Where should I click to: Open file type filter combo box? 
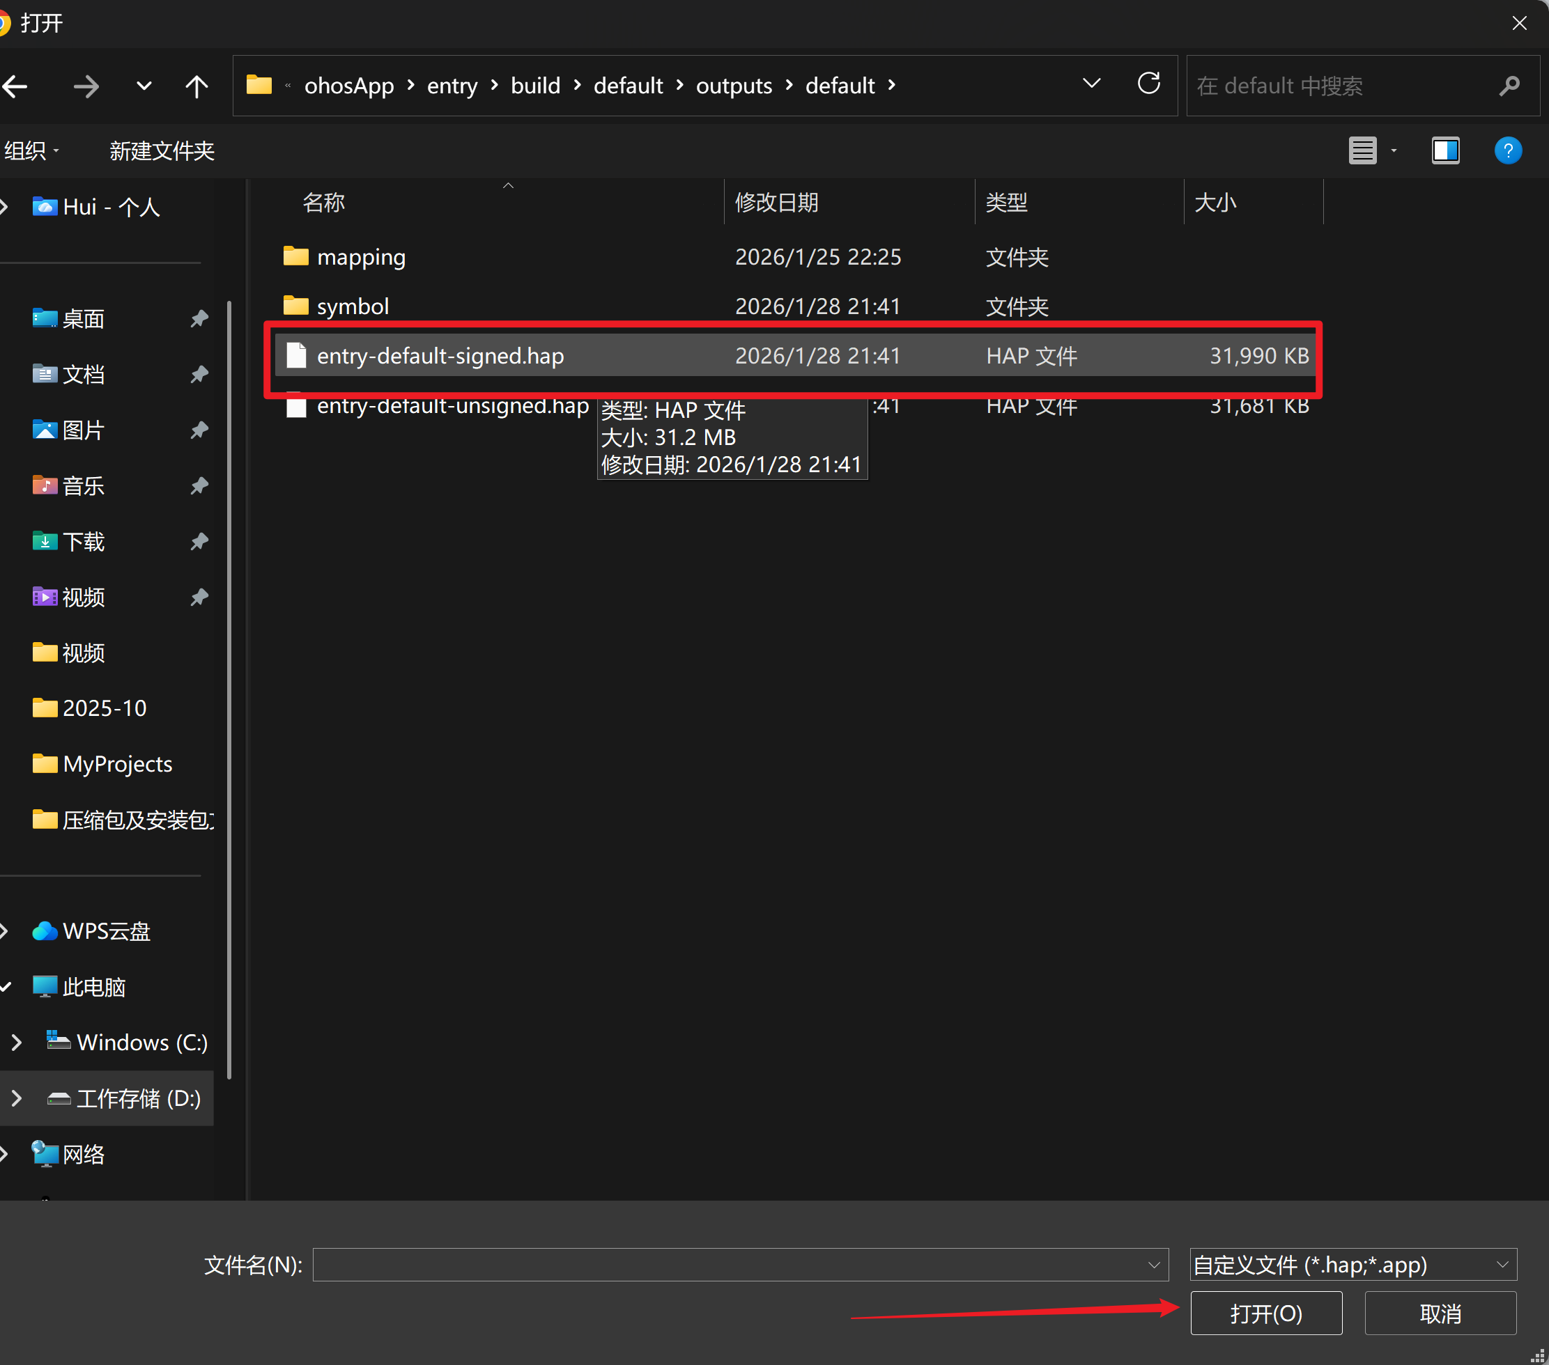[1352, 1264]
